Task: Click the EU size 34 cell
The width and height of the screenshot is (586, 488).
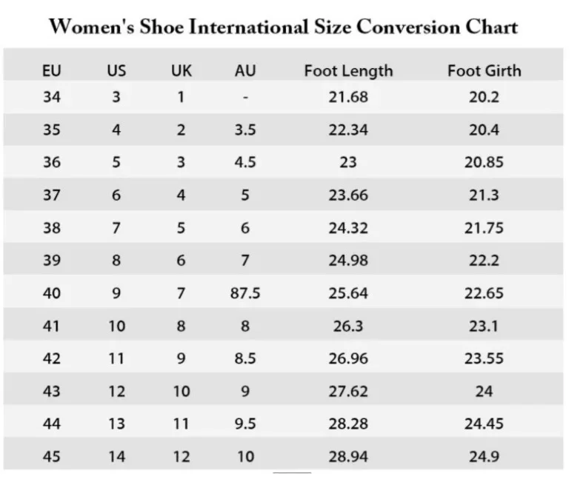Action: 52,96
